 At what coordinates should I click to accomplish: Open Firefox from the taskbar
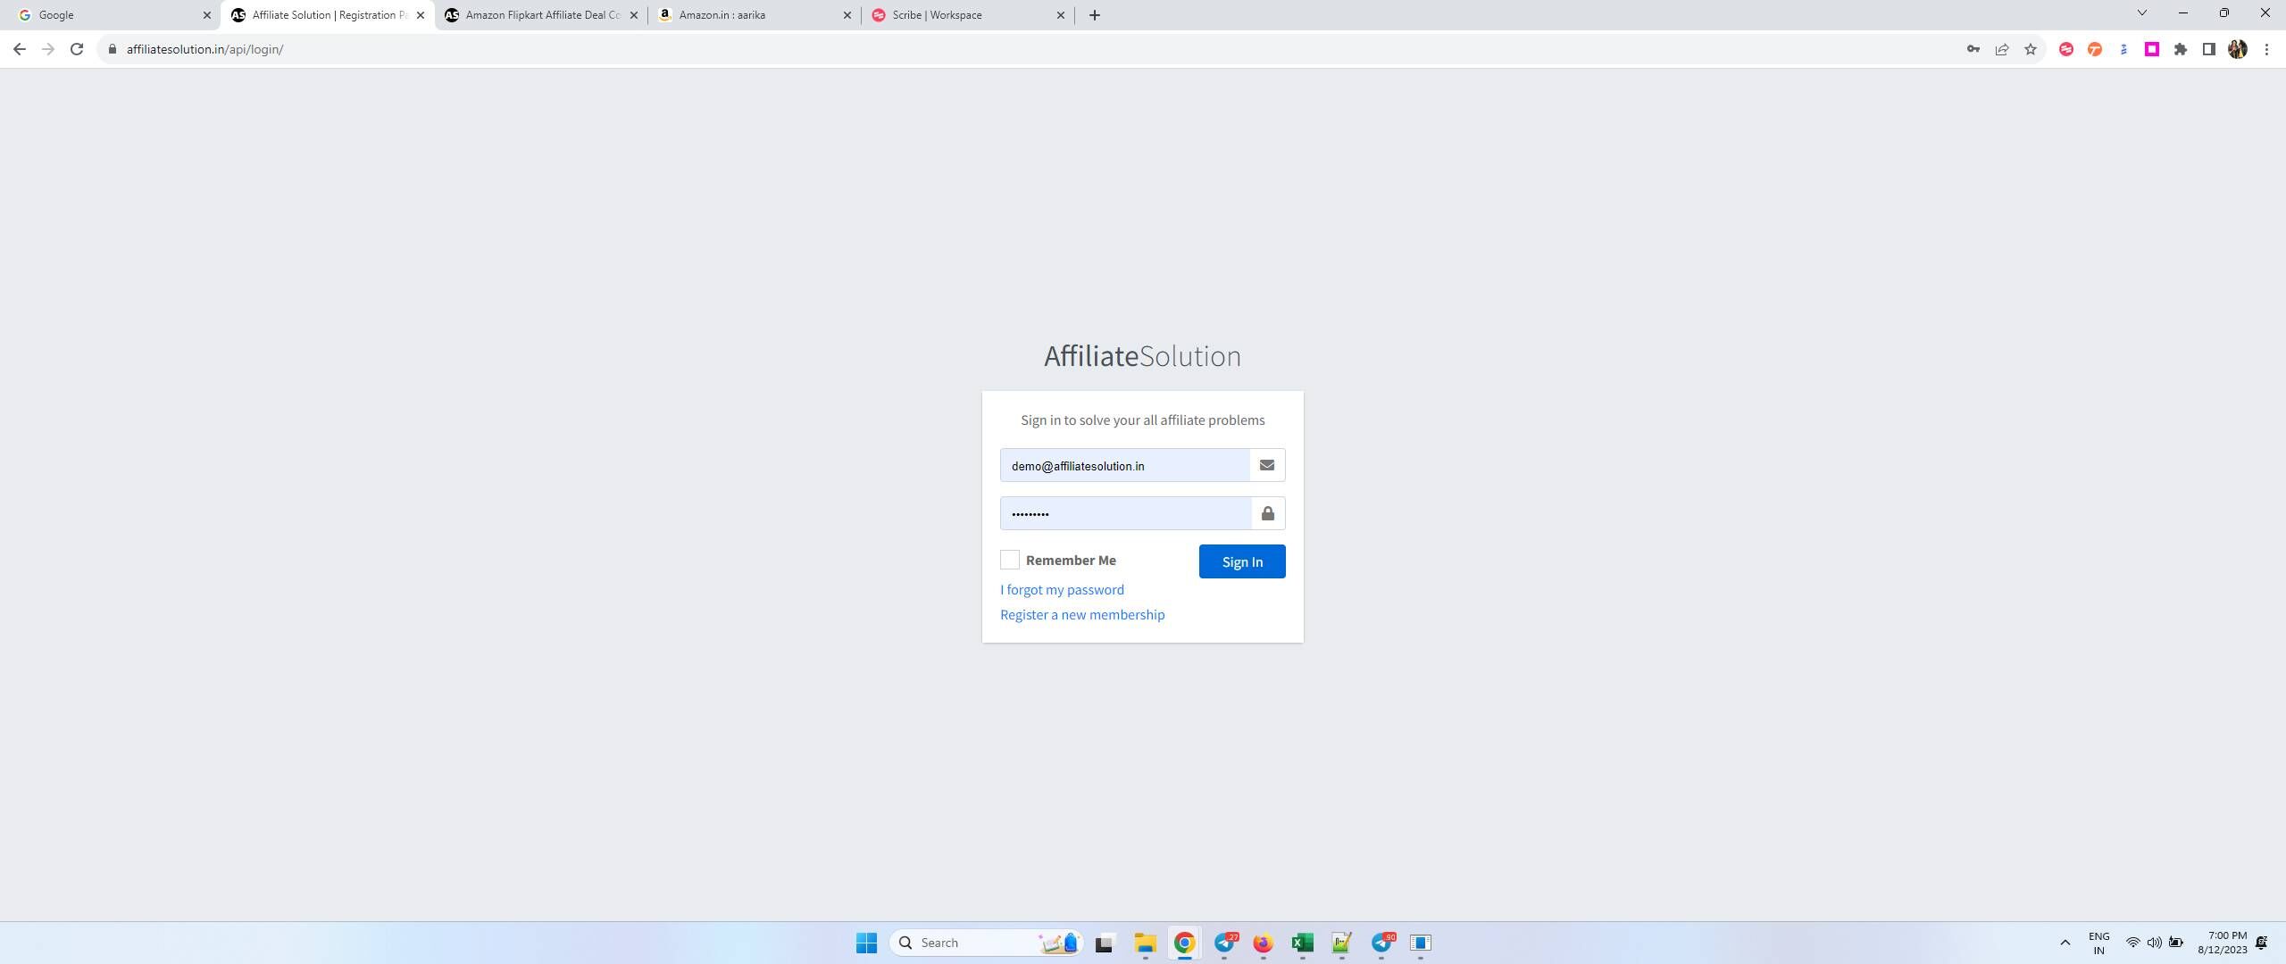pos(1263,943)
